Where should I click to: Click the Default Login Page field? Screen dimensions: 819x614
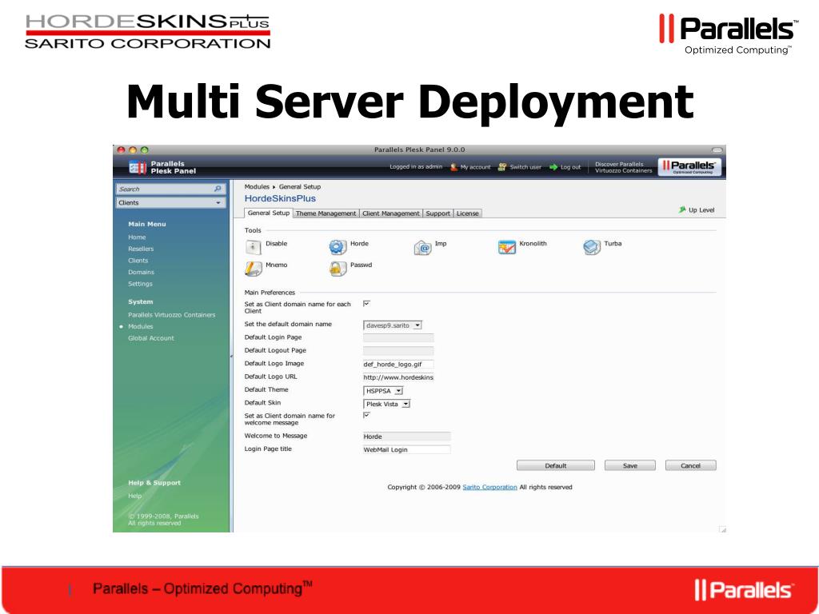[x=398, y=338]
